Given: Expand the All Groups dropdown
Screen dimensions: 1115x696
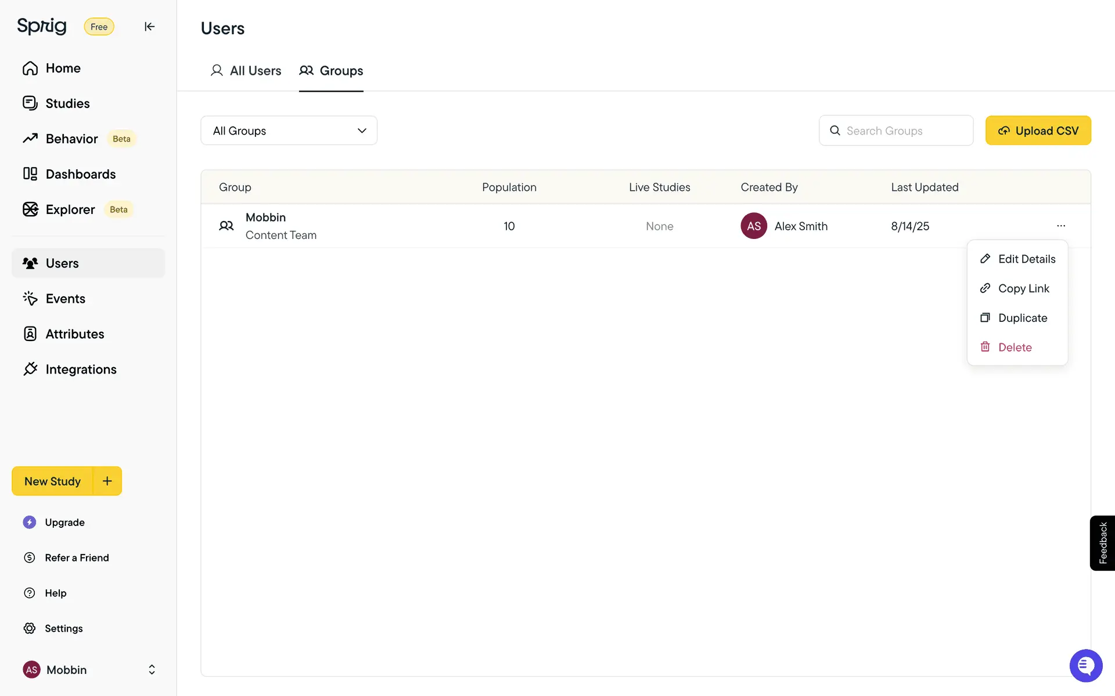Looking at the screenshot, I should [x=289, y=130].
